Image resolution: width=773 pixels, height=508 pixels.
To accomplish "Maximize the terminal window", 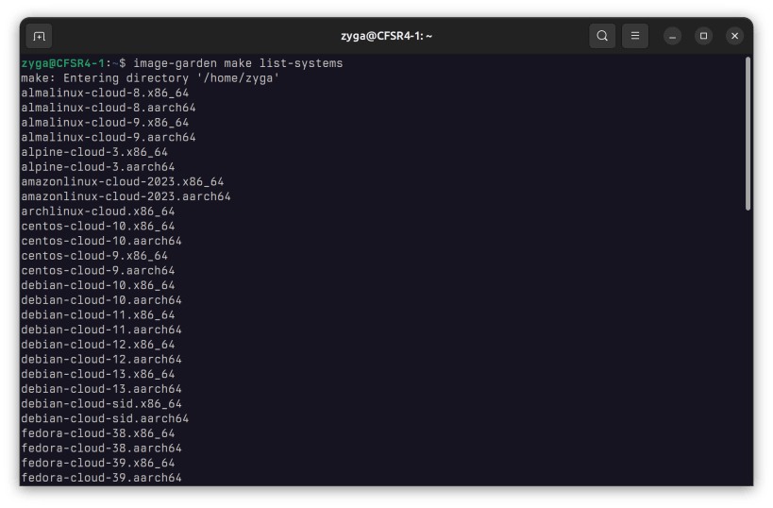I will (703, 36).
